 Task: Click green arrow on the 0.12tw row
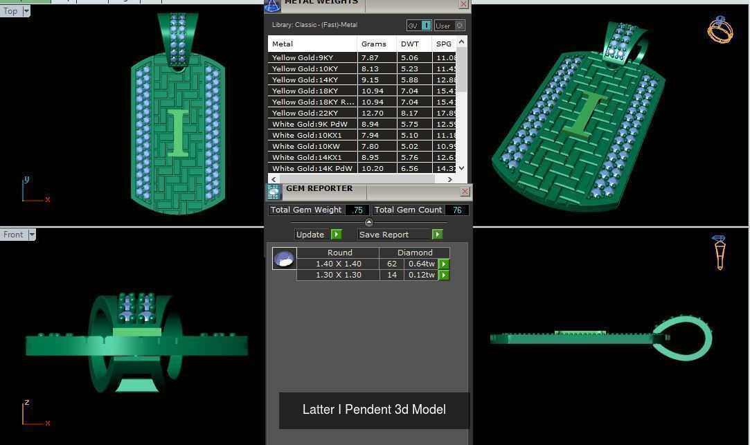444,275
